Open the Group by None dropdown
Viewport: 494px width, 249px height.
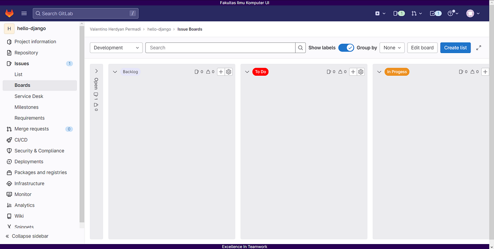coord(391,47)
